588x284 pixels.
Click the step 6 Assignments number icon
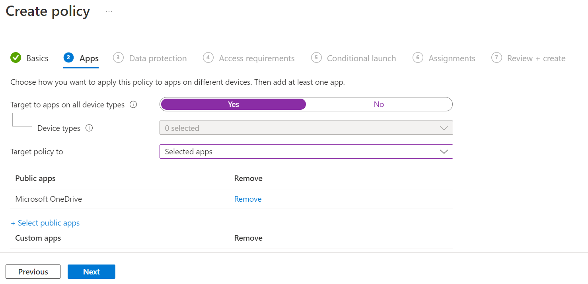418,58
